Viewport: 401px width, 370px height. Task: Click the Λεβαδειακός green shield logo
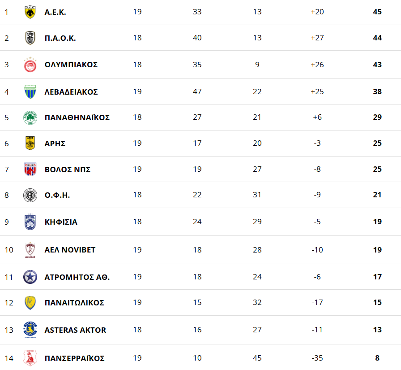click(x=30, y=92)
